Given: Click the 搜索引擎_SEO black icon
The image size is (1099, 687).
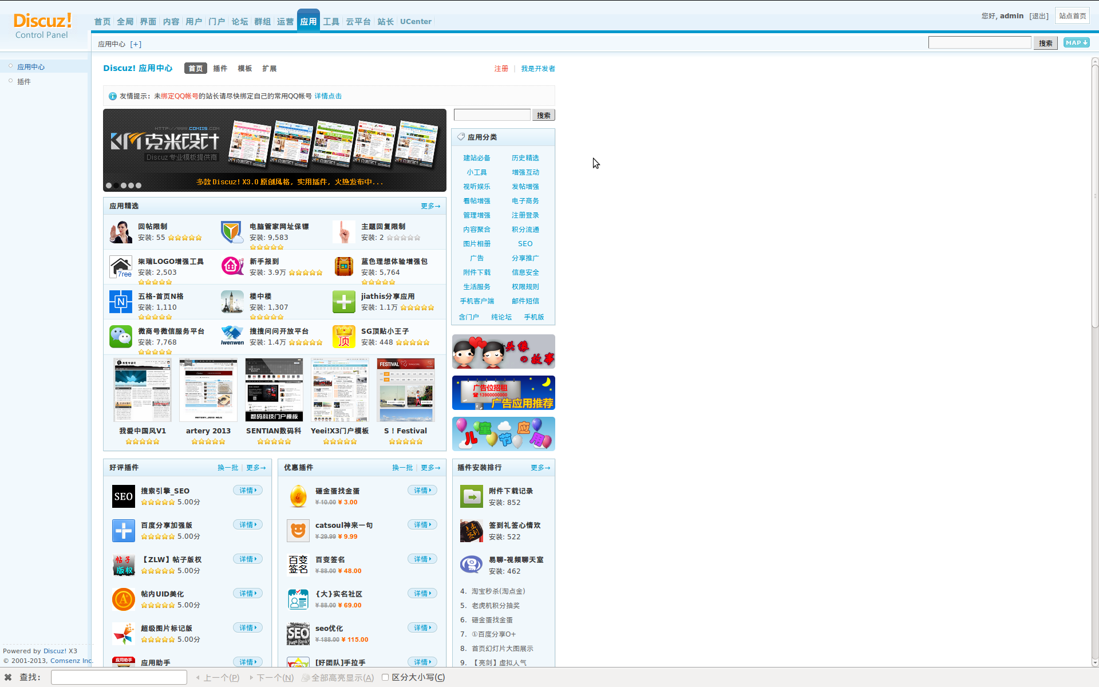Looking at the screenshot, I should coord(124,496).
